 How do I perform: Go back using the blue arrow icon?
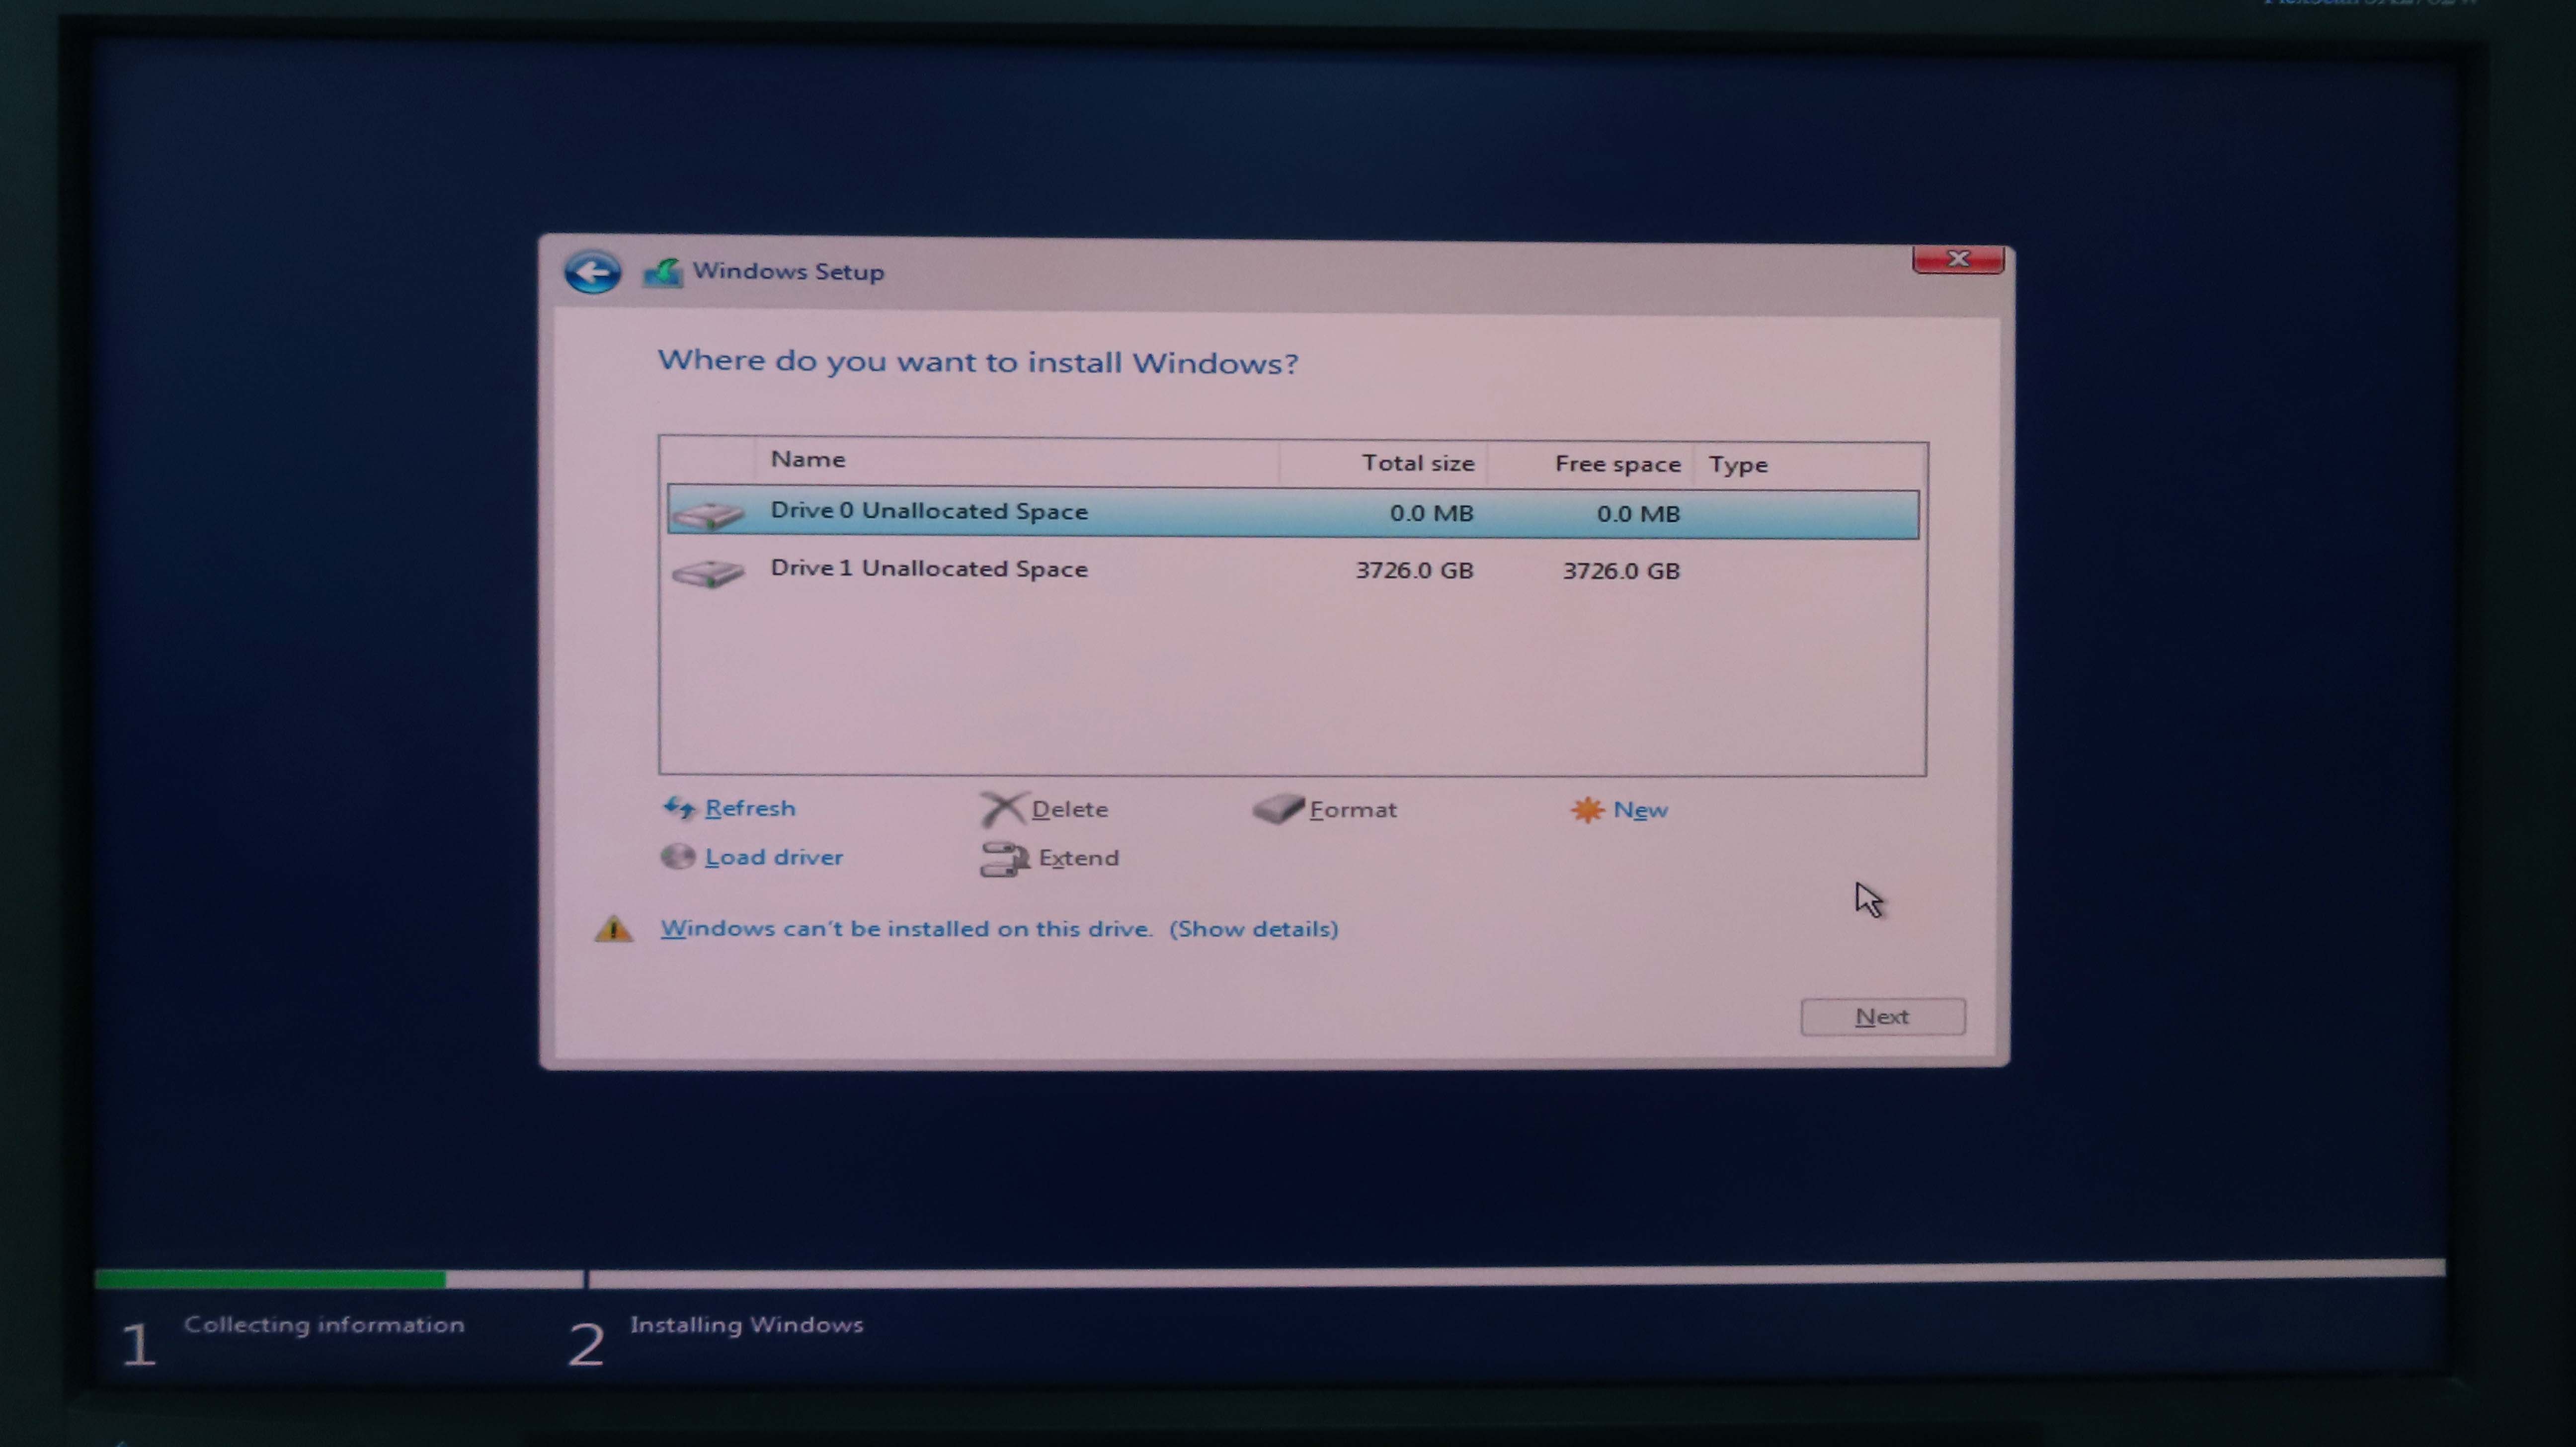click(592, 272)
